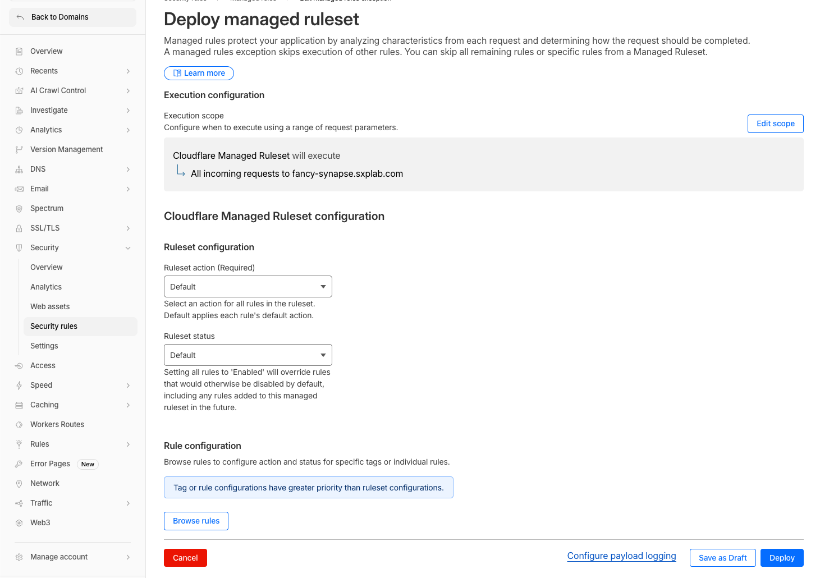Expand the Manage account chevron
The height and width of the screenshot is (578, 820).
[128, 557]
